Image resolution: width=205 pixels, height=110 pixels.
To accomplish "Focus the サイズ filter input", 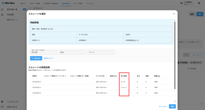I will click(x=101, y=52).
